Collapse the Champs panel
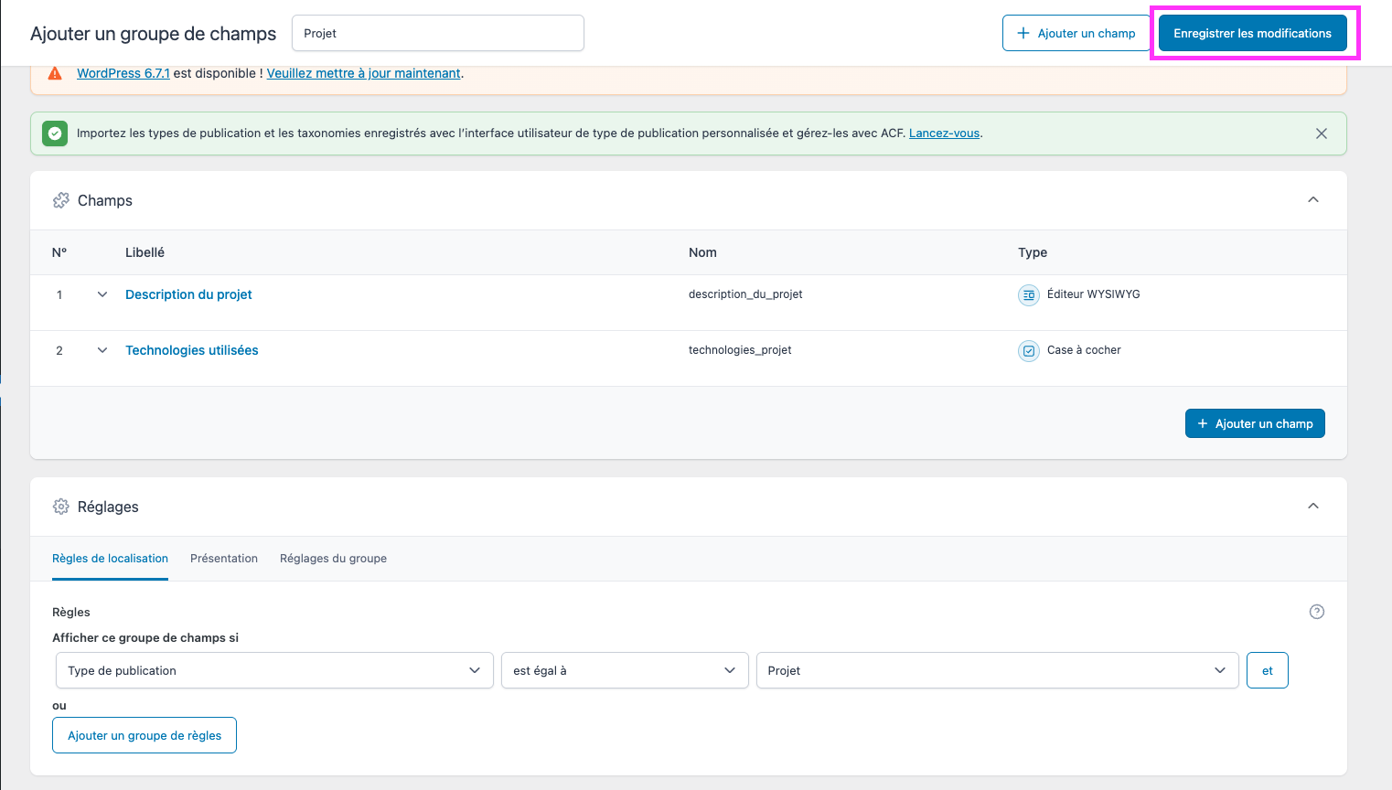Screen dimensions: 1392x790 point(1312,200)
